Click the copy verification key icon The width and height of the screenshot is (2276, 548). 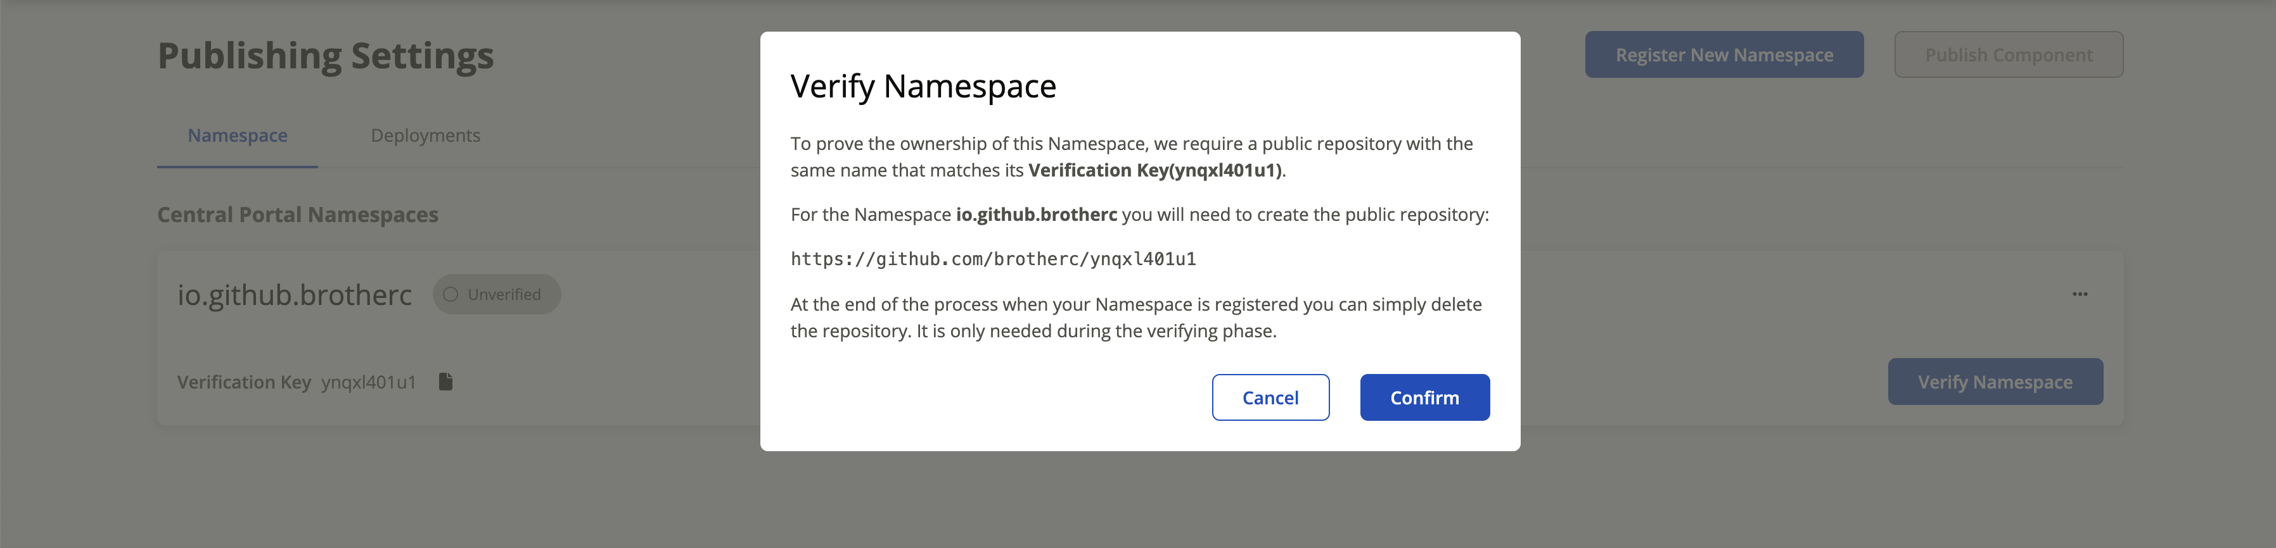[445, 381]
